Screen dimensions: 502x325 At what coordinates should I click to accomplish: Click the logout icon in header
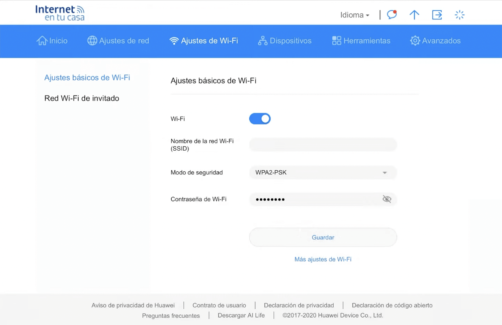tap(437, 15)
